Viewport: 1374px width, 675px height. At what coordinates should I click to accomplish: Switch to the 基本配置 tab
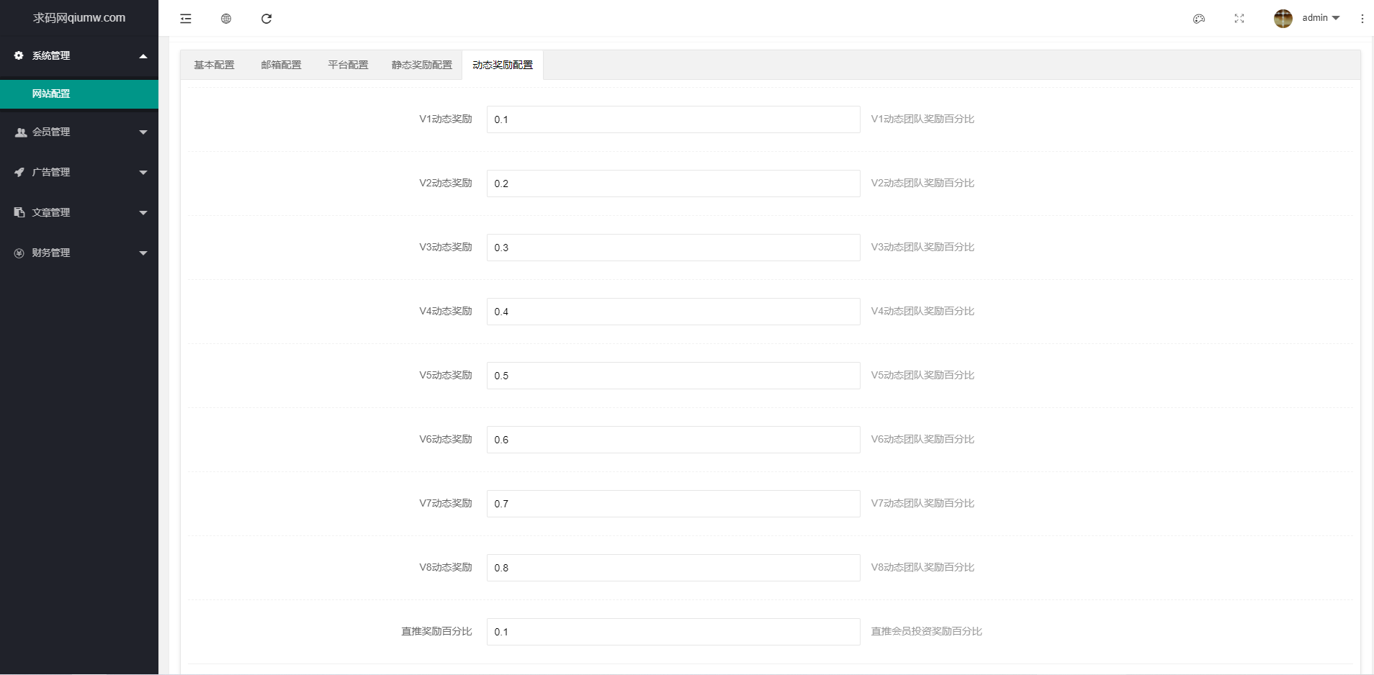[214, 65]
